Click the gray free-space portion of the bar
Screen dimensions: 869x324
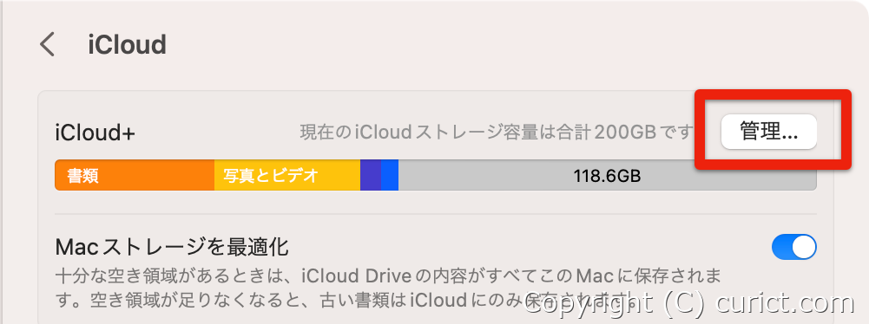point(608,175)
